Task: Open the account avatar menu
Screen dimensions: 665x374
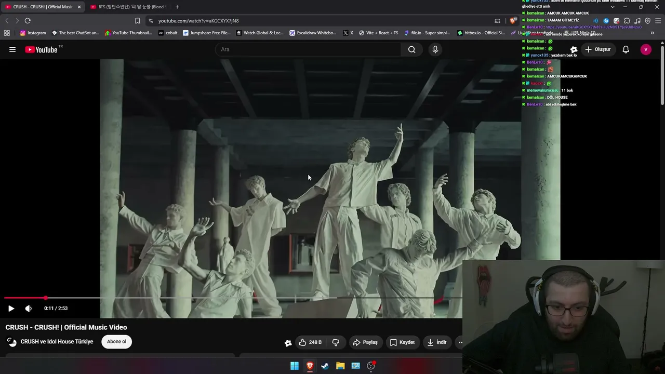Action: pos(646,49)
